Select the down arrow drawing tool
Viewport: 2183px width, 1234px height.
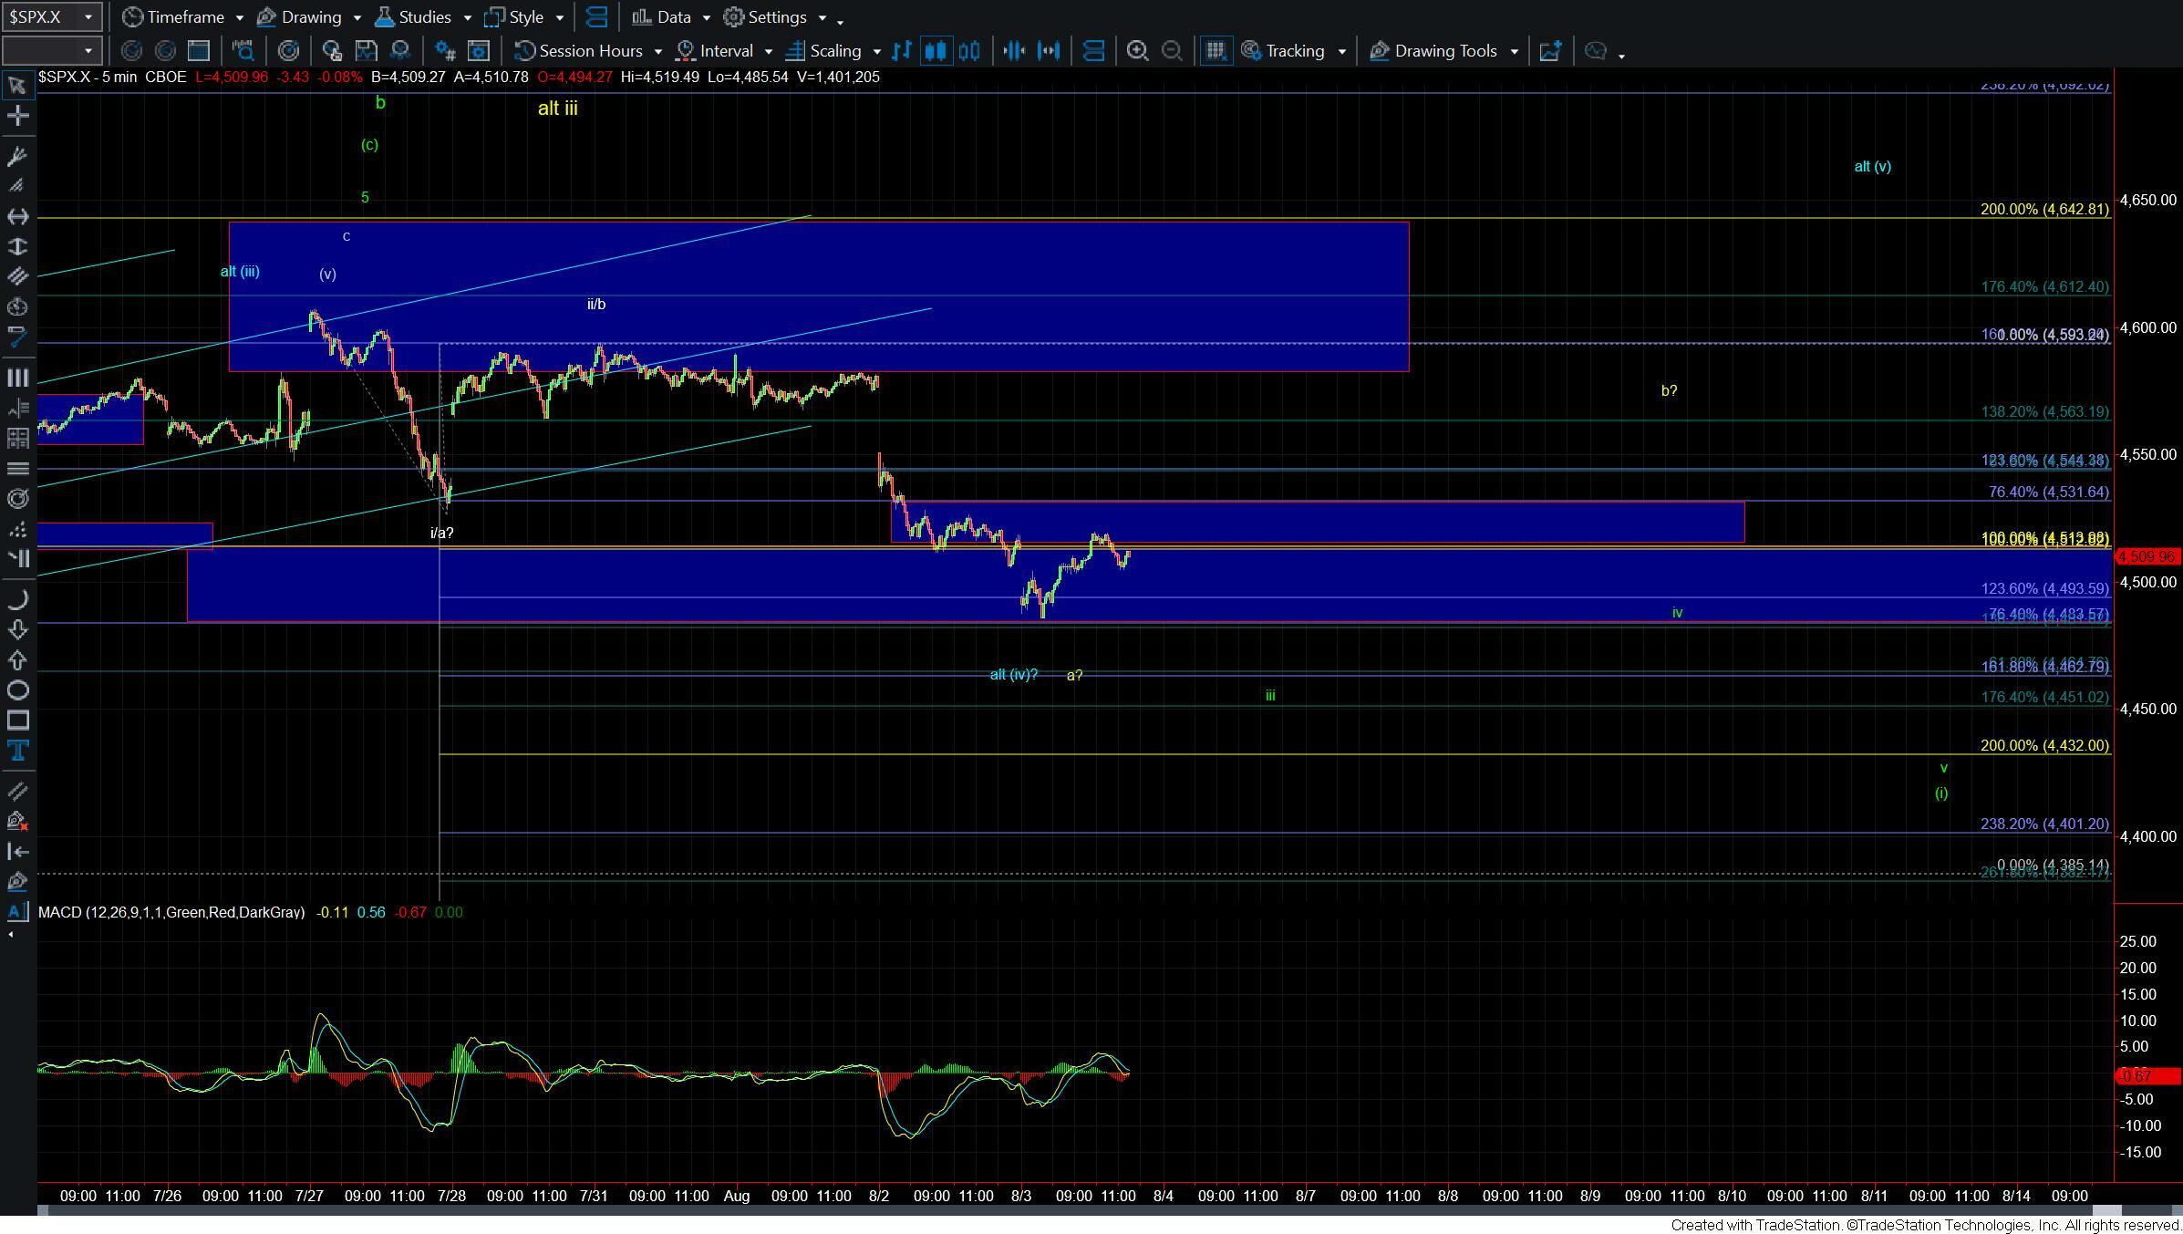17,629
